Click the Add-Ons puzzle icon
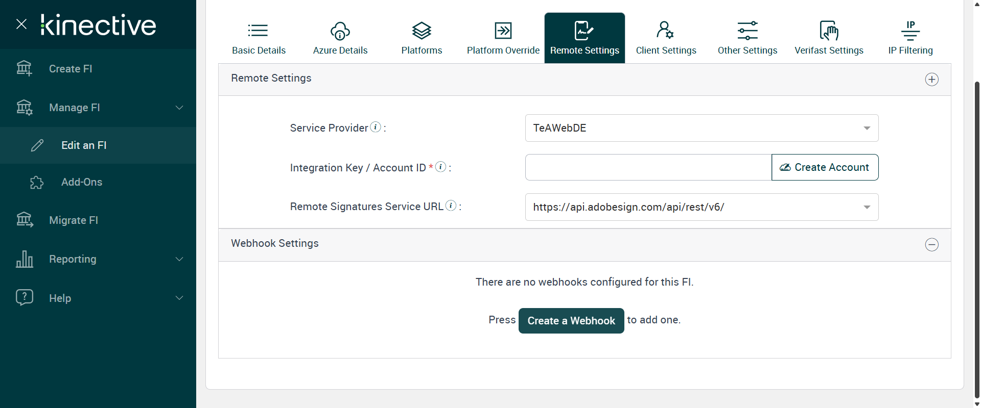The image size is (981, 408). pyautogui.click(x=37, y=182)
